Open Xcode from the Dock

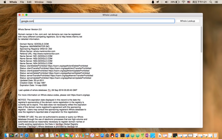tap(127, 135)
